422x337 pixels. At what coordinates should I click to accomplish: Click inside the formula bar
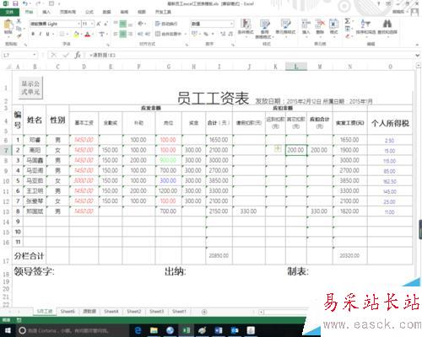(251, 55)
